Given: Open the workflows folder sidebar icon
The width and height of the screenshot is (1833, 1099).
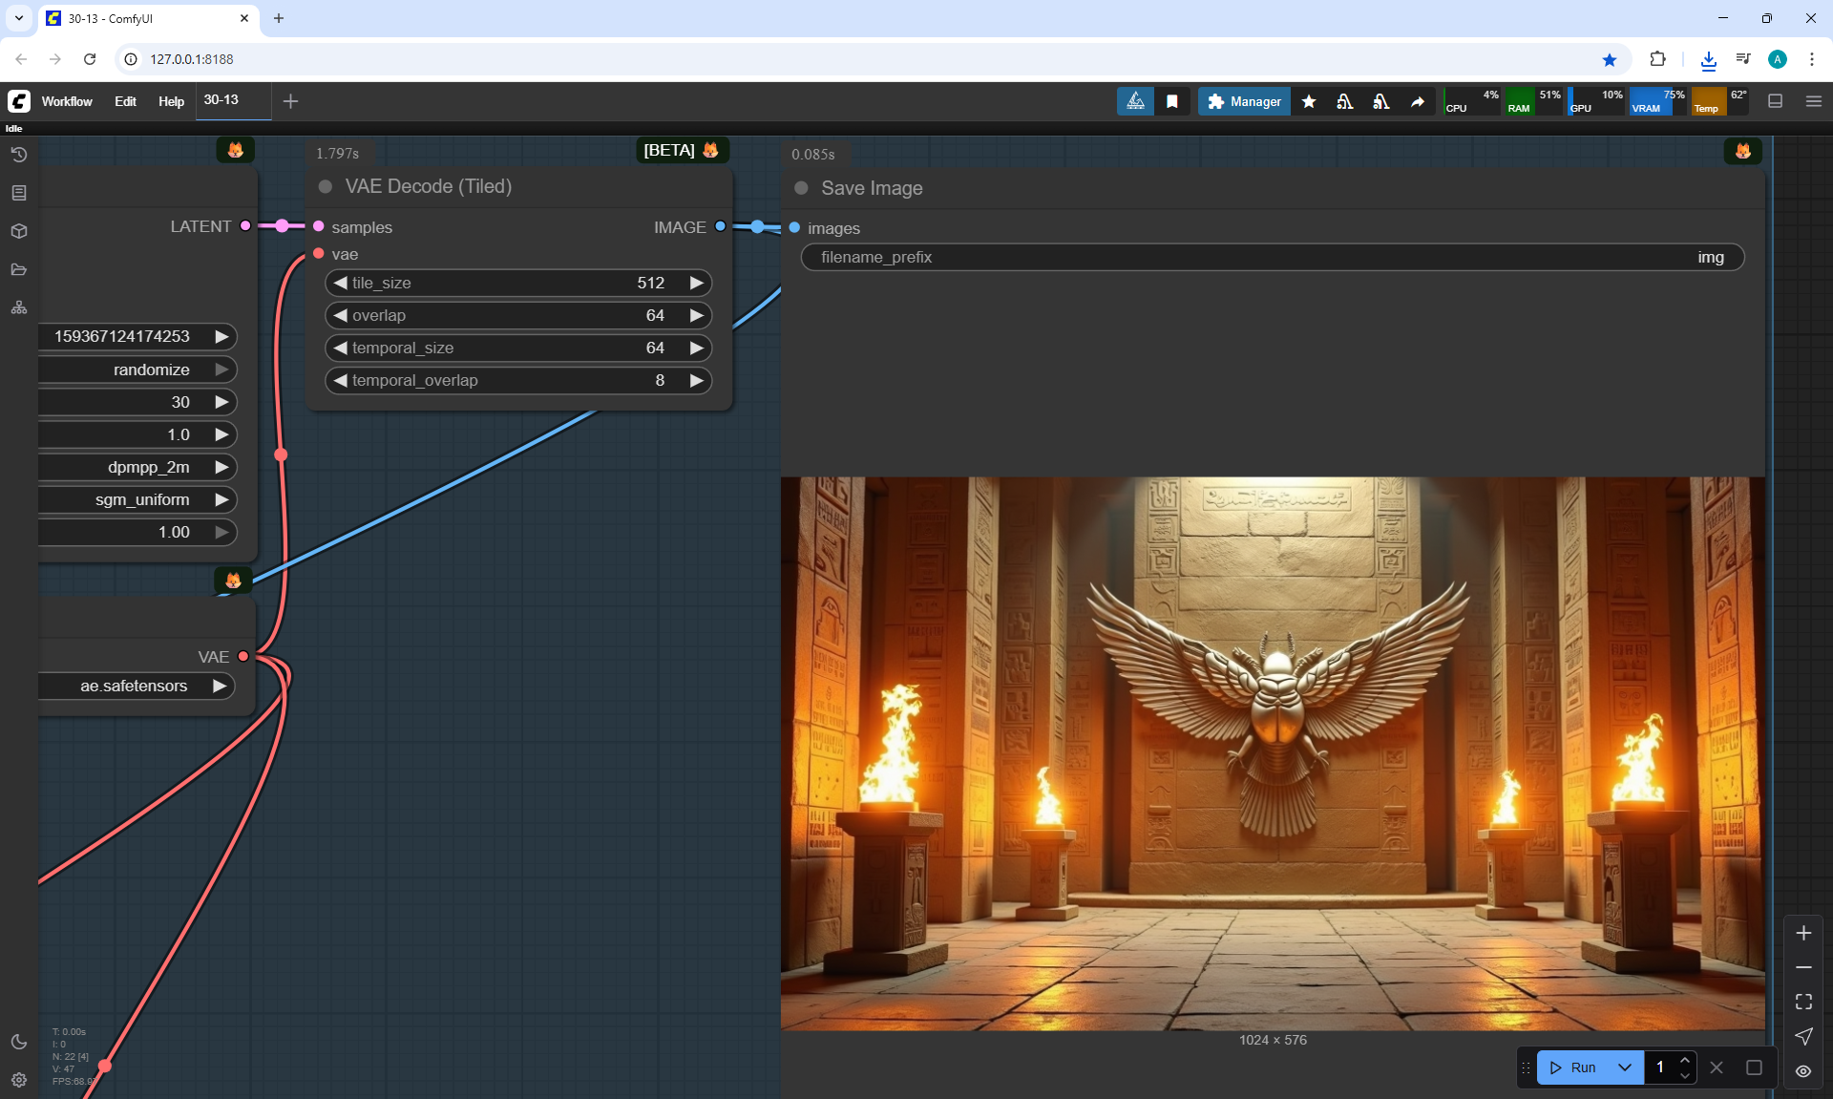Looking at the screenshot, I should 19,269.
